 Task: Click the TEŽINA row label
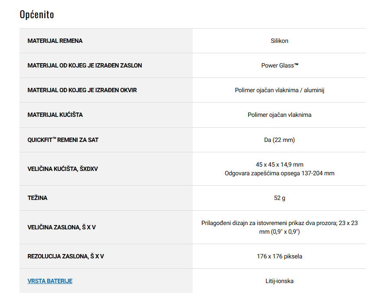38,198
